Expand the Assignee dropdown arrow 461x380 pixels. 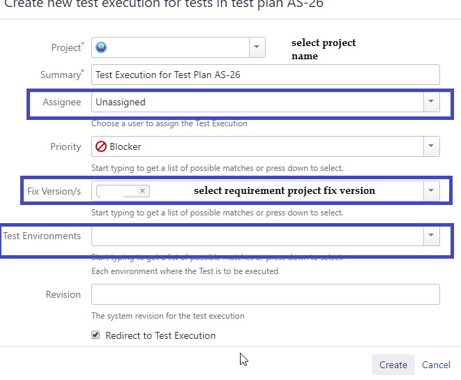click(431, 102)
